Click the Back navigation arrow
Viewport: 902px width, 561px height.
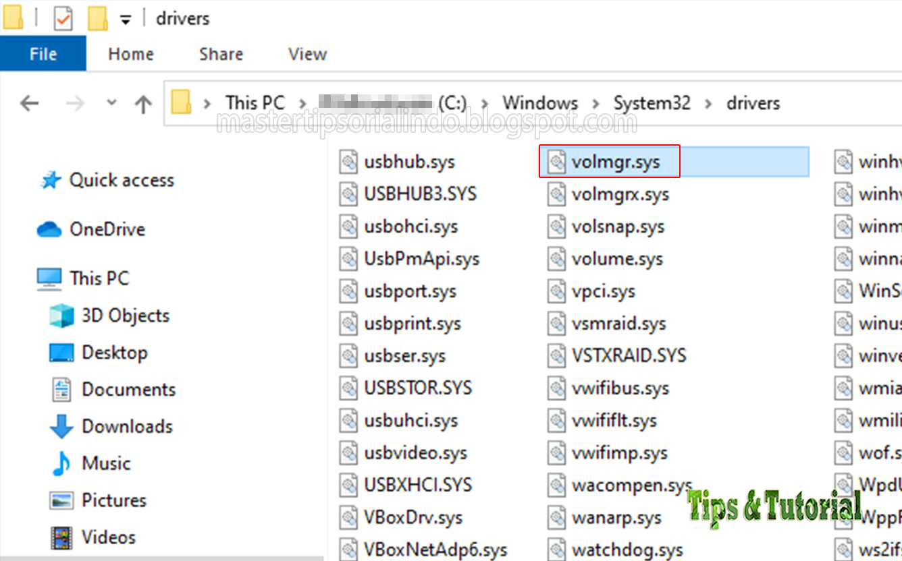(28, 102)
